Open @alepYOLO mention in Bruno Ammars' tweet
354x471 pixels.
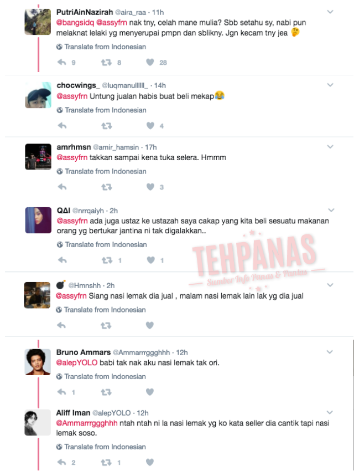(x=77, y=362)
